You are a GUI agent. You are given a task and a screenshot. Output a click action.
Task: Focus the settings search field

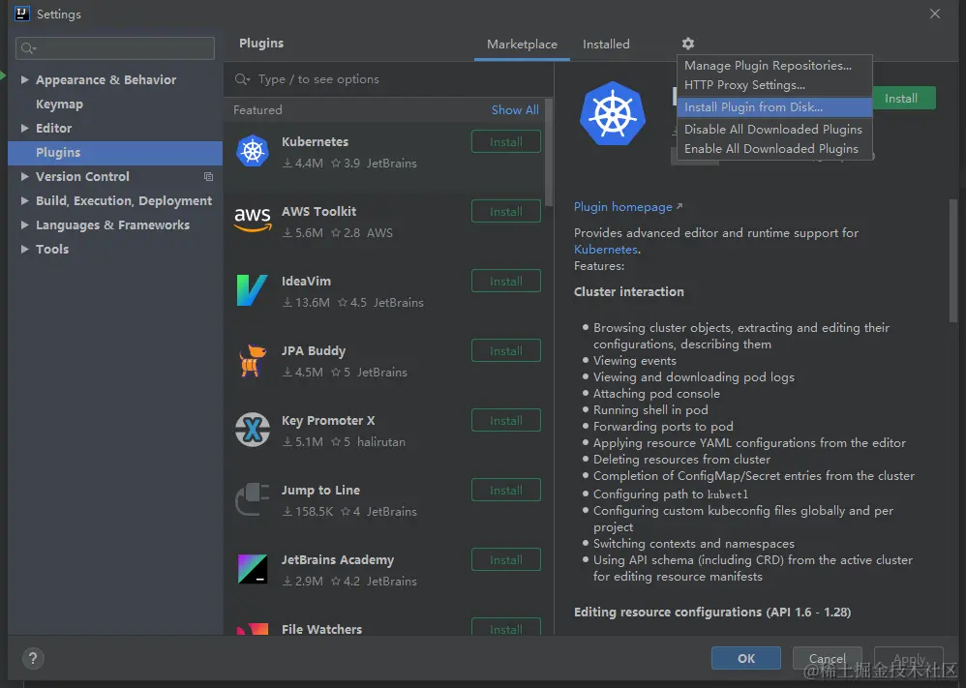[x=115, y=48]
